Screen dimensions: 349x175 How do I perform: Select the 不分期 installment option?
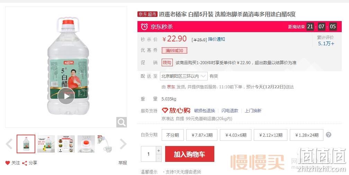[x=172, y=135]
